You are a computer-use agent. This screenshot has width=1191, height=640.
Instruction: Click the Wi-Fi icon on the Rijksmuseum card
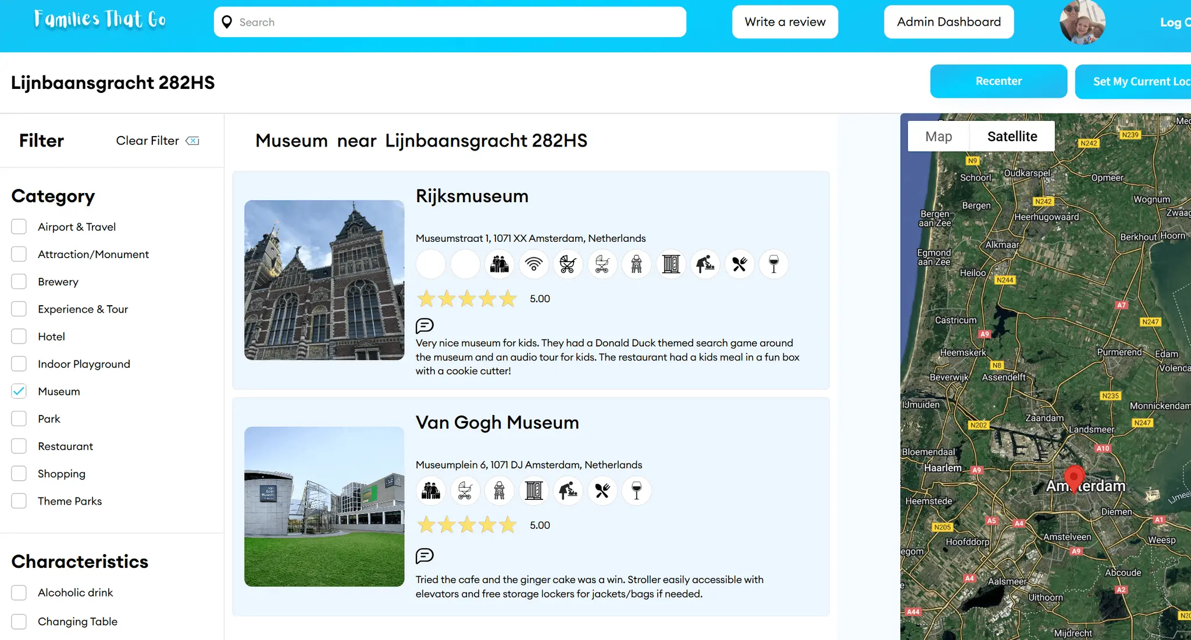pos(534,264)
